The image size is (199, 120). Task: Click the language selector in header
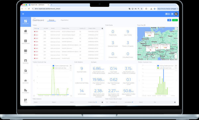click(x=167, y=14)
